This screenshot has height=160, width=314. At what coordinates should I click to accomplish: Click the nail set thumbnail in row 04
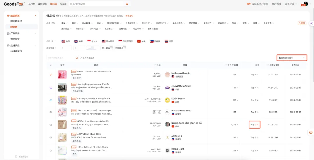pos(62,112)
